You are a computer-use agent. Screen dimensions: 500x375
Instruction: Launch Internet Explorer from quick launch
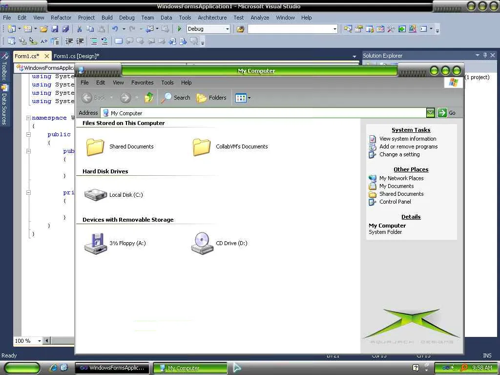[x=53, y=368]
